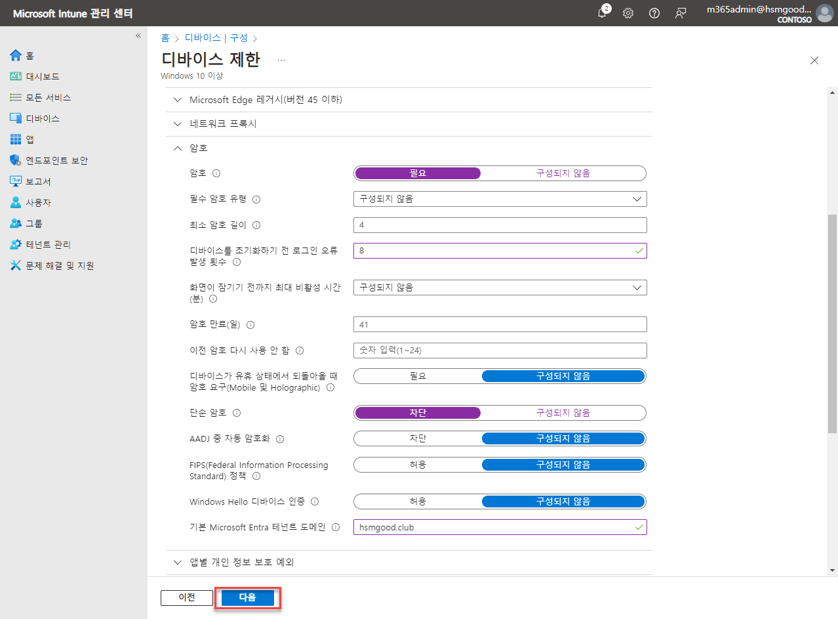Open Intune notifications bell

pyautogui.click(x=602, y=12)
